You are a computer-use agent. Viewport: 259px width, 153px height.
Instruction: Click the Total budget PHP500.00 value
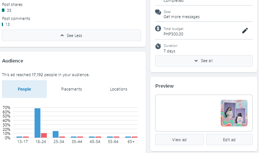173,34
